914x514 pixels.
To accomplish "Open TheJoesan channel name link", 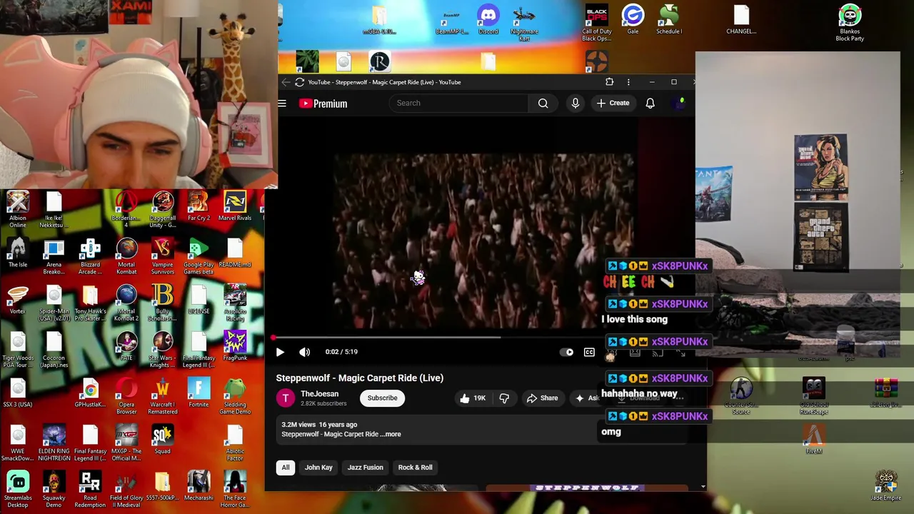I will pyautogui.click(x=319, y=394).
